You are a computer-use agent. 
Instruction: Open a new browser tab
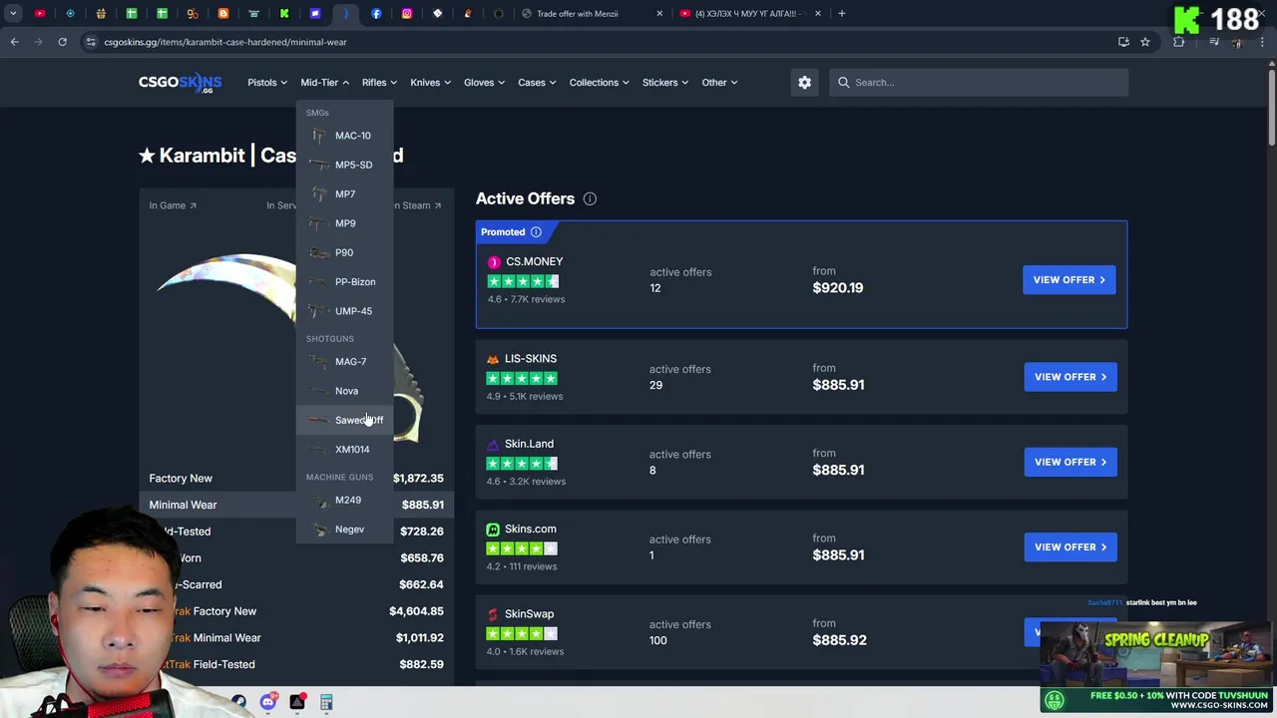pos(842,14)
